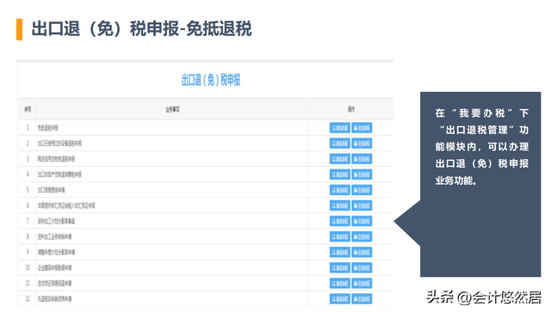Click the cloud-icon blue button in row 12
The height and width of the screenshot is (313, 551).
pyautogui.click(x=362, y=299)
